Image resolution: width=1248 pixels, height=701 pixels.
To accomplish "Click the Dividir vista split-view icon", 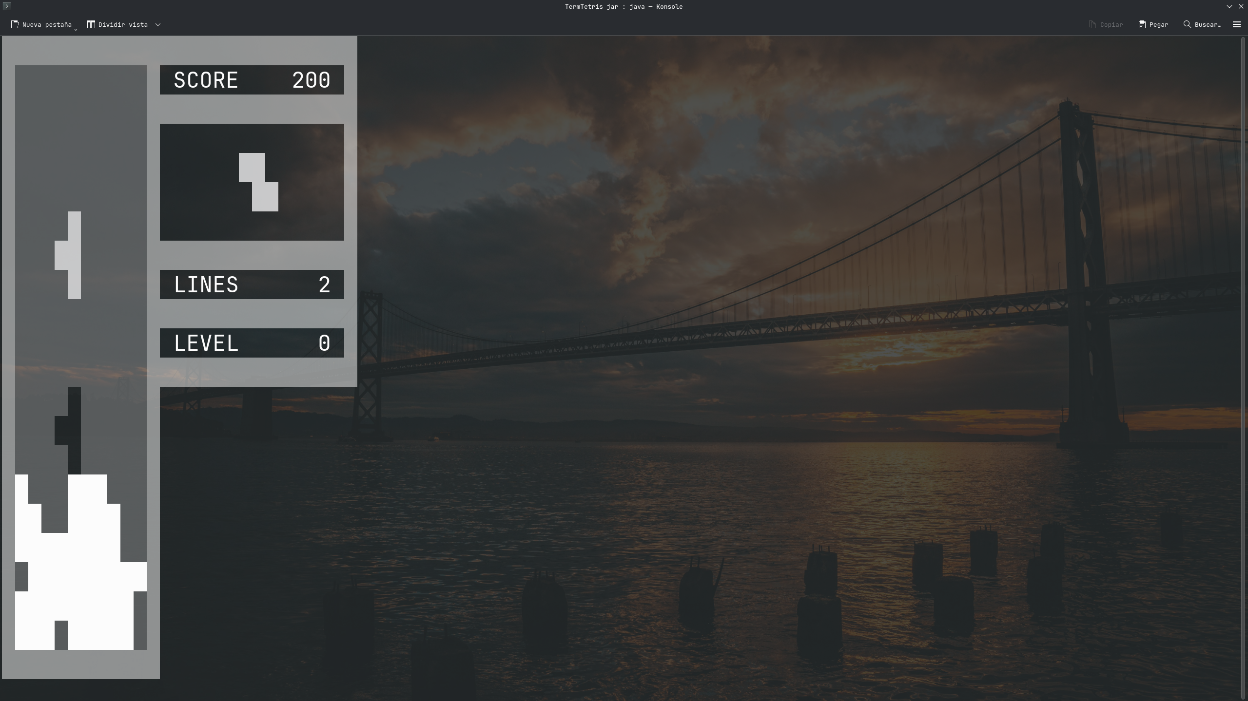I will pos(91,24).
